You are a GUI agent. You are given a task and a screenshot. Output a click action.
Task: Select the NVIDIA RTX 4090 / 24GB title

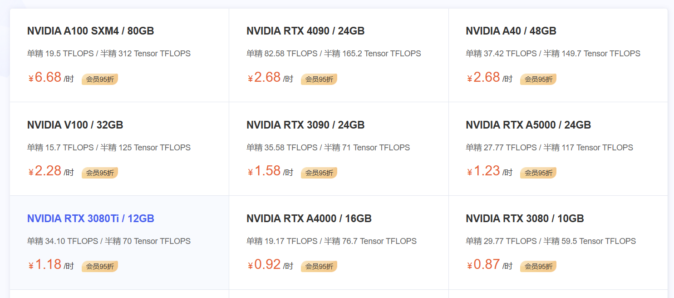coord(305,31)
